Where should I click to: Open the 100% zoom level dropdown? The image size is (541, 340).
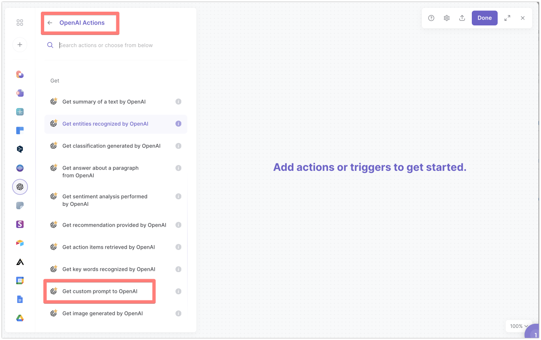[518, 326]
